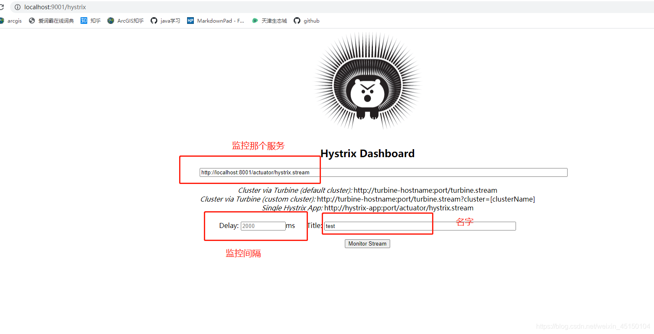Click the hystrix.stream URL input field
This screenshot has height=334, width=654.
(383, 172)
